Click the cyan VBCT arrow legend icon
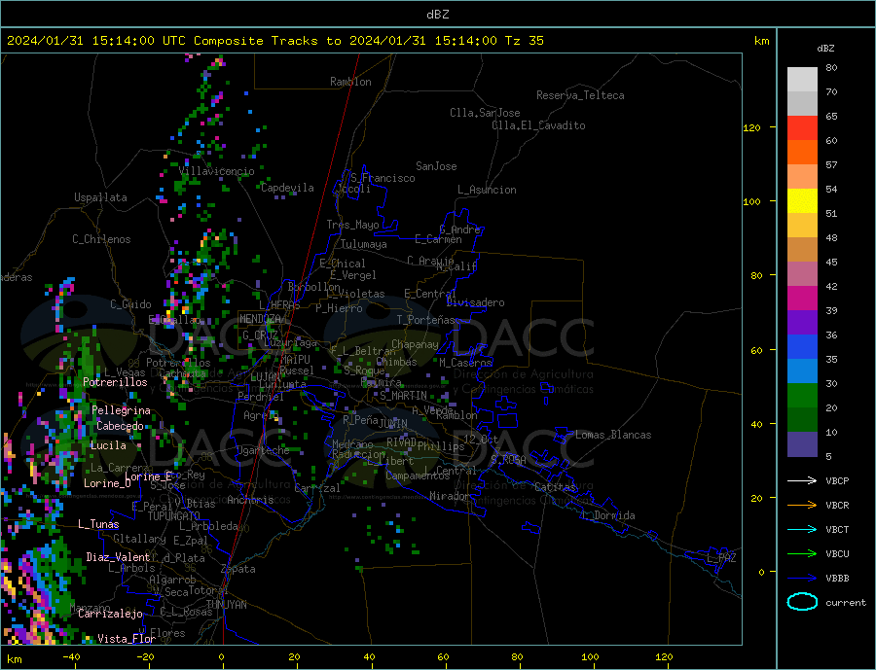 pos(802,529)
